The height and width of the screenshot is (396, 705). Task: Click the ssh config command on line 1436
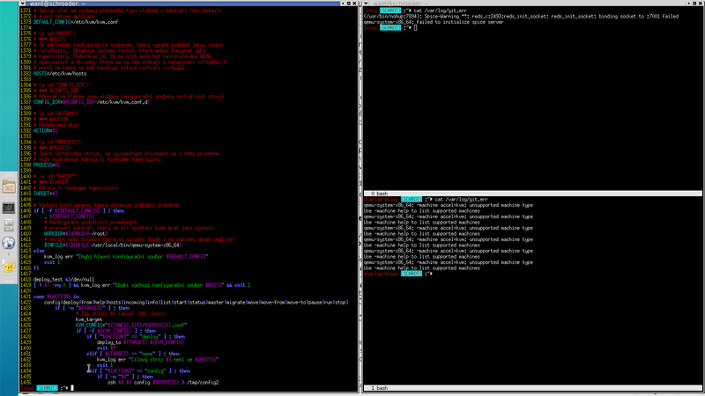[163, 383]
